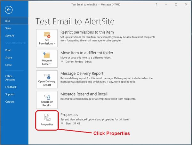Click the 'Message Delivery Report' heading
The width and height of the screenshot is (192, 145).
click(x=82, y=73)
